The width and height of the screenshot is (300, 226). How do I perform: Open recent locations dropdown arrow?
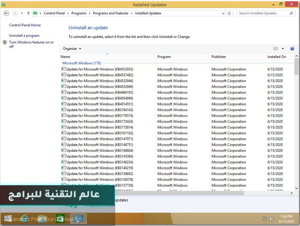[x=22, y=13]
